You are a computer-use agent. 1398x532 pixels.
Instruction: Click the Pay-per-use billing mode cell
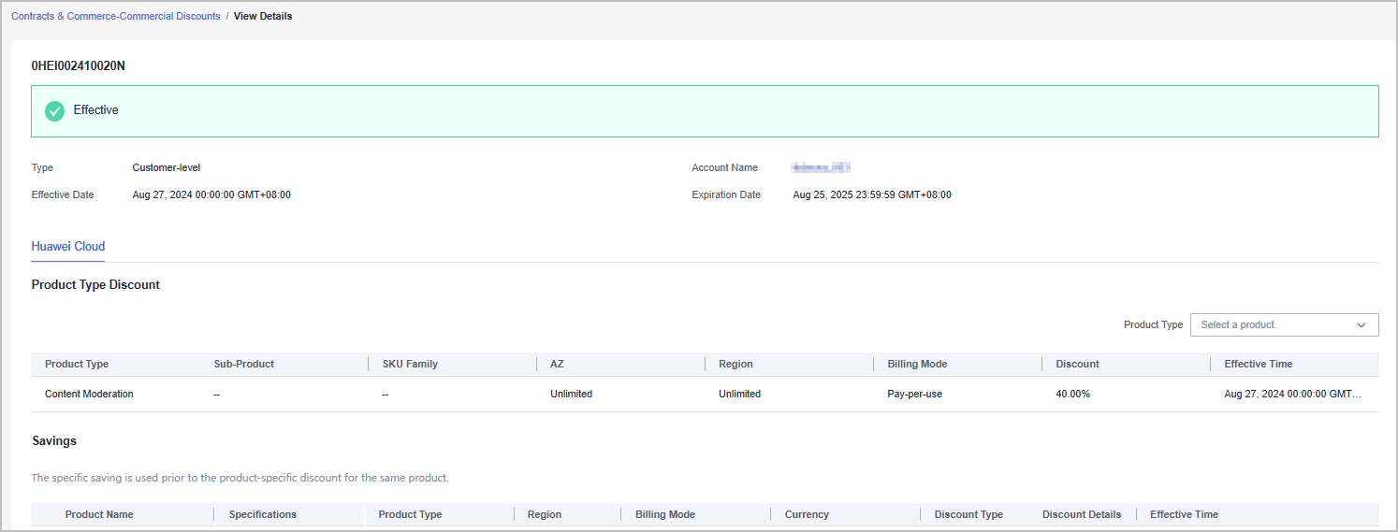(x=914, y=394)
